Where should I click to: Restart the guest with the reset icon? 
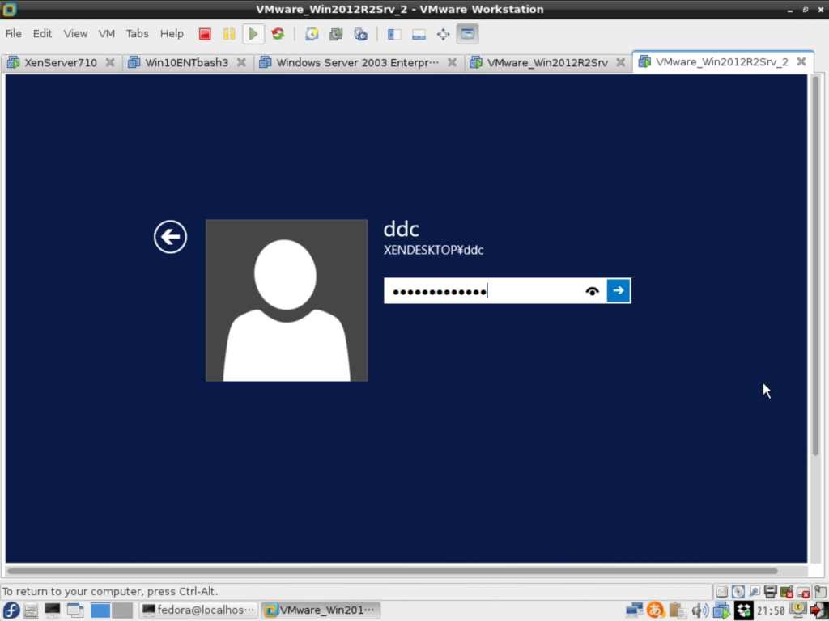pos(278,34)
